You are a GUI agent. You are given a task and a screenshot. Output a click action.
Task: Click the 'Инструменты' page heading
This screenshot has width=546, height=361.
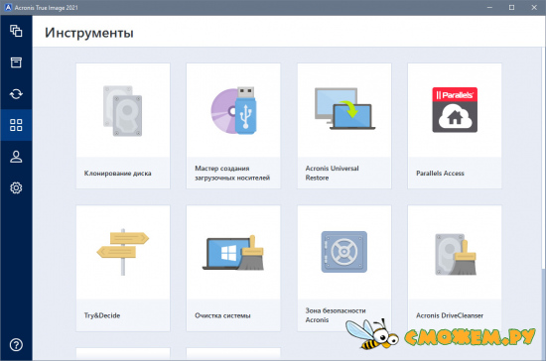point(89,33)
